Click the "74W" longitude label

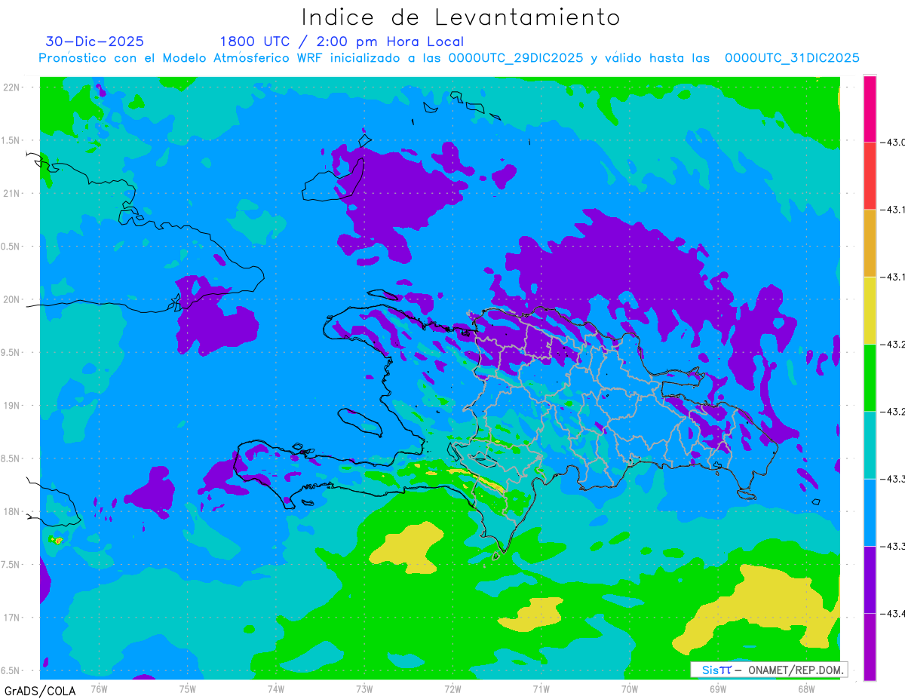pos(276,688)
